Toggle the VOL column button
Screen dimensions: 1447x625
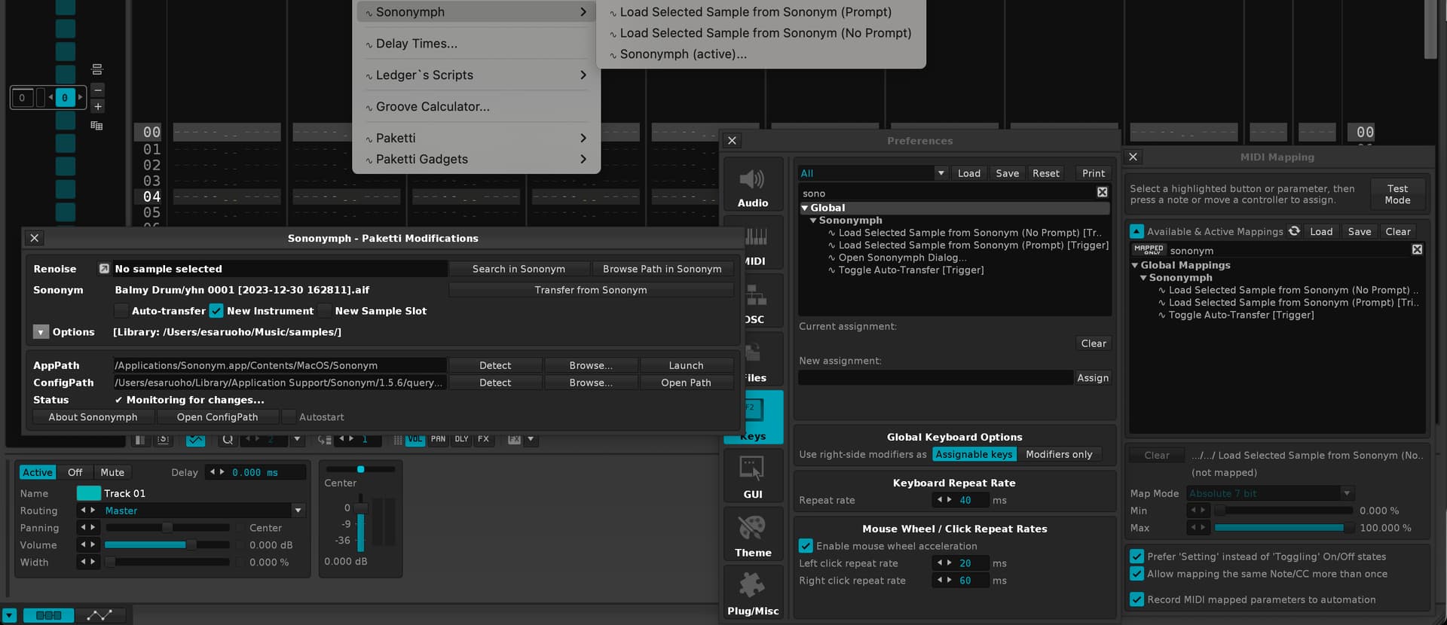pos(415,439)
